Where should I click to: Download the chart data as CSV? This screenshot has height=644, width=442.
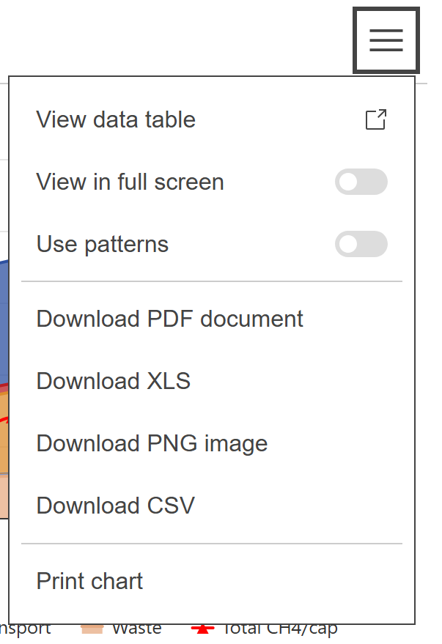pyautogui.click(x=116, y=506)
